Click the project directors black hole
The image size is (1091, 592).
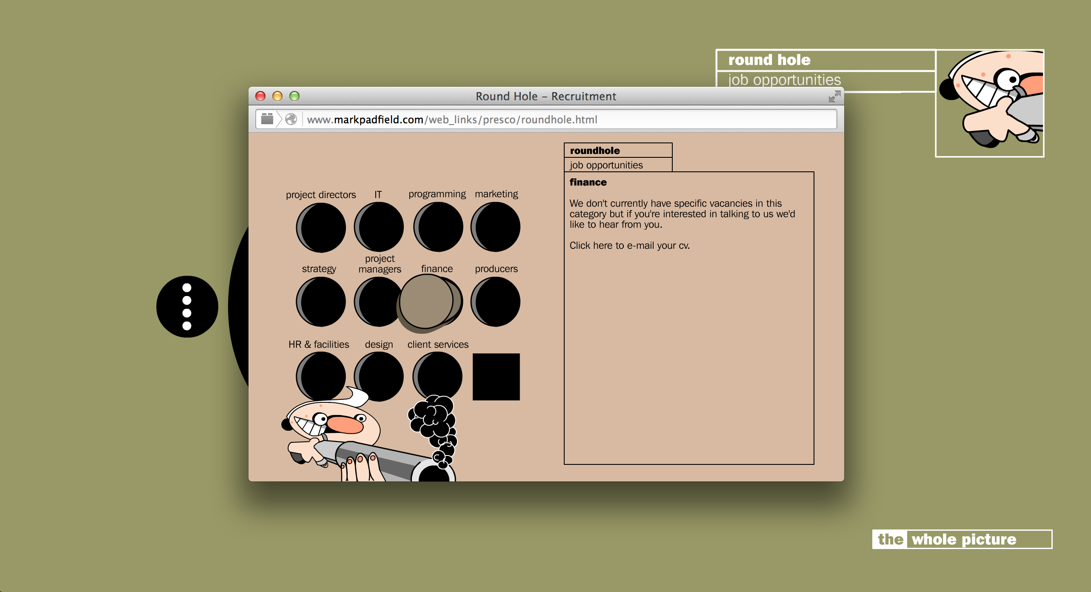pos(321,228)
